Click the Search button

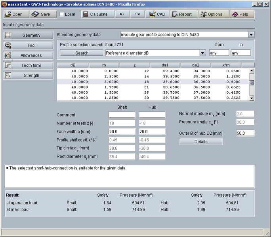82,53
